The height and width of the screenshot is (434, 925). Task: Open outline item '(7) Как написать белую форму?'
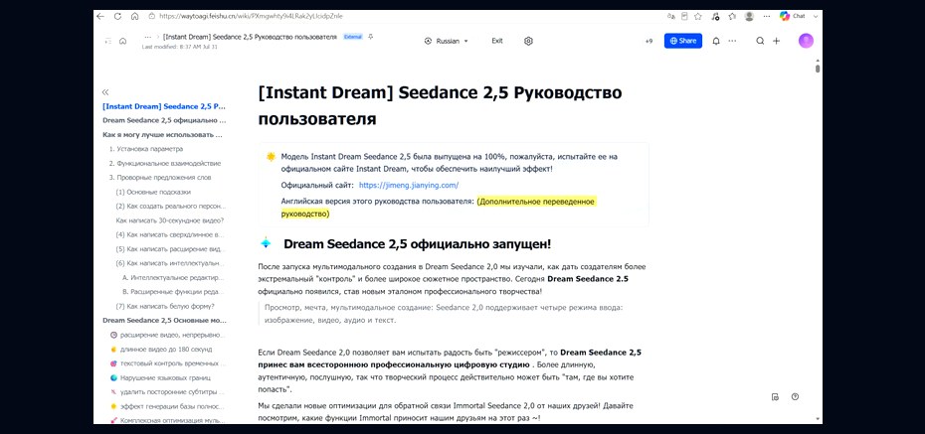(165, 306)
